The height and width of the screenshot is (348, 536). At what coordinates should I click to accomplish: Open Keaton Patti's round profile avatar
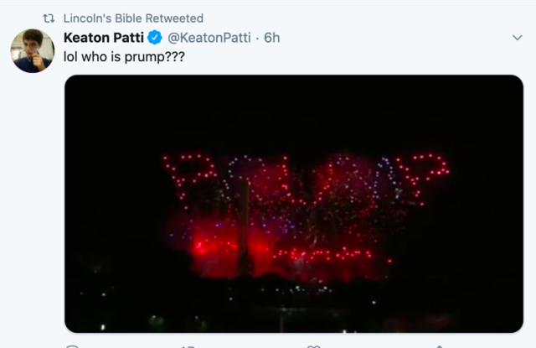(x=33, y=50)
